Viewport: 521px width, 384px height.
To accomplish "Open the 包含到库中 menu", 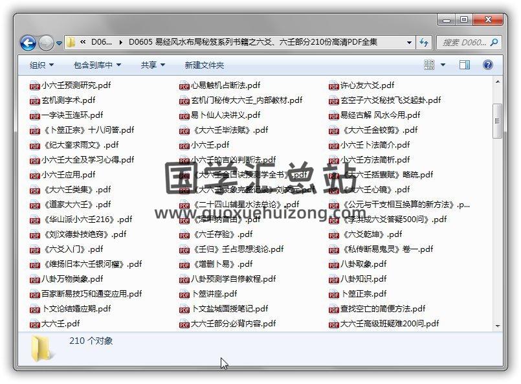I will coord(97,65).
